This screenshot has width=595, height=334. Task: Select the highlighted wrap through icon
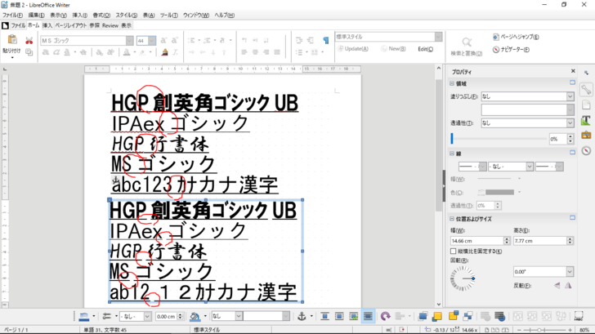368,316
